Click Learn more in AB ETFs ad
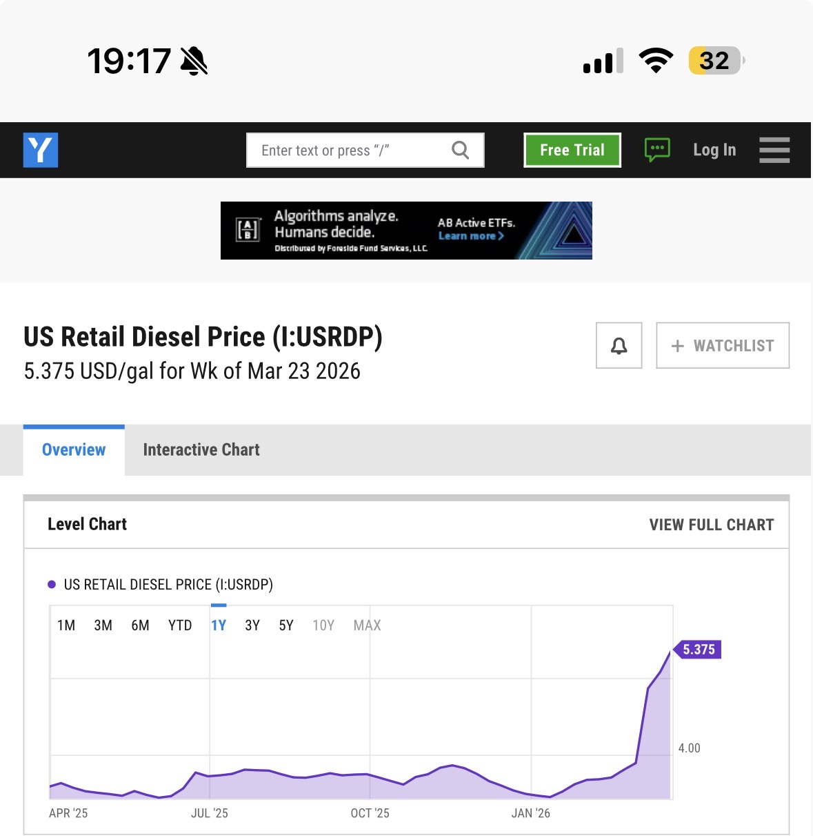Screen dimensions: 813x836 point(471,236)
